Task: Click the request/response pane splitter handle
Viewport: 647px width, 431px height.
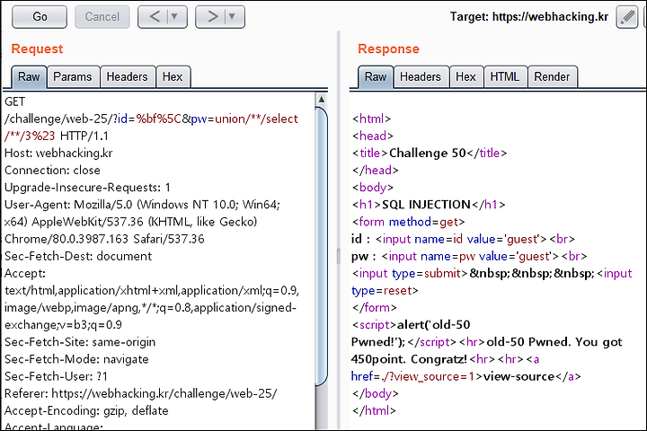Action: [x=339, y=256]
